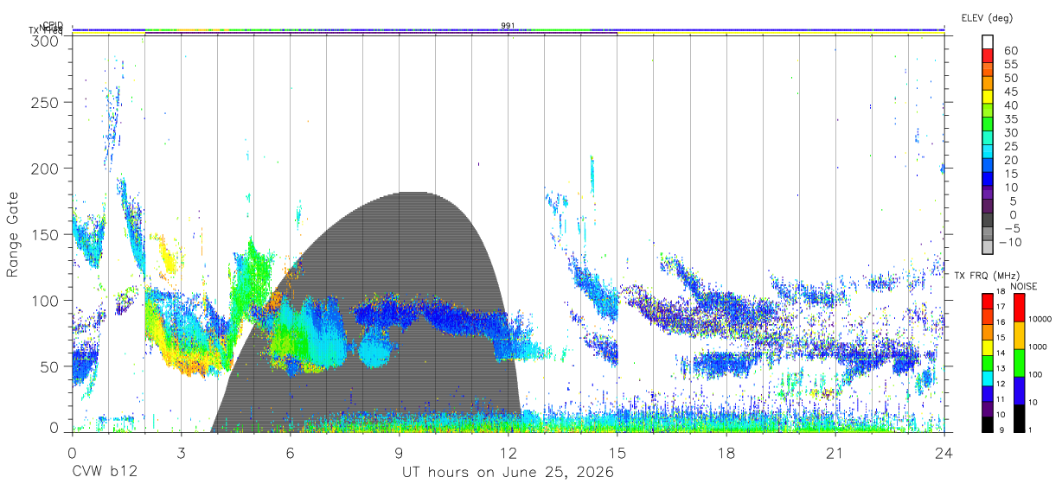
Task: Click the 'Range Gate' y-axis title
Action: click(x=13, y=235)
